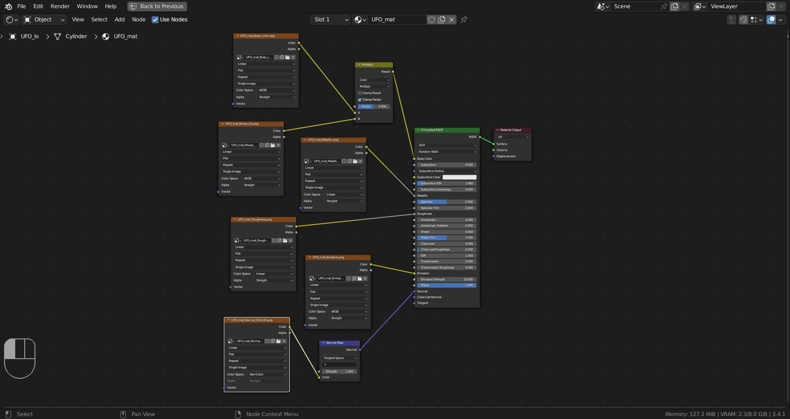
Task: Unlink image from the UFO_mat_Emissive node
Action: [x=365, y=279]
